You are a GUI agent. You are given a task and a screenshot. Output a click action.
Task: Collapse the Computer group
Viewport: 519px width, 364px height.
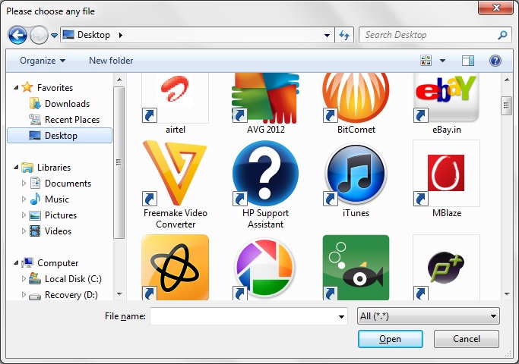[x=16, y=263]
